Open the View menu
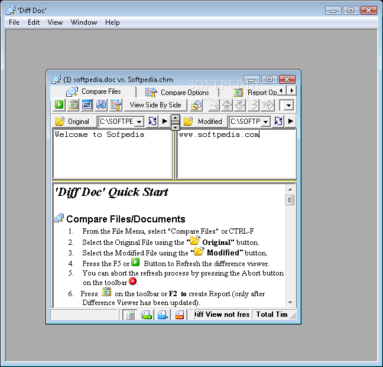This screenshot has width=383, height=367. pos(55,22)
